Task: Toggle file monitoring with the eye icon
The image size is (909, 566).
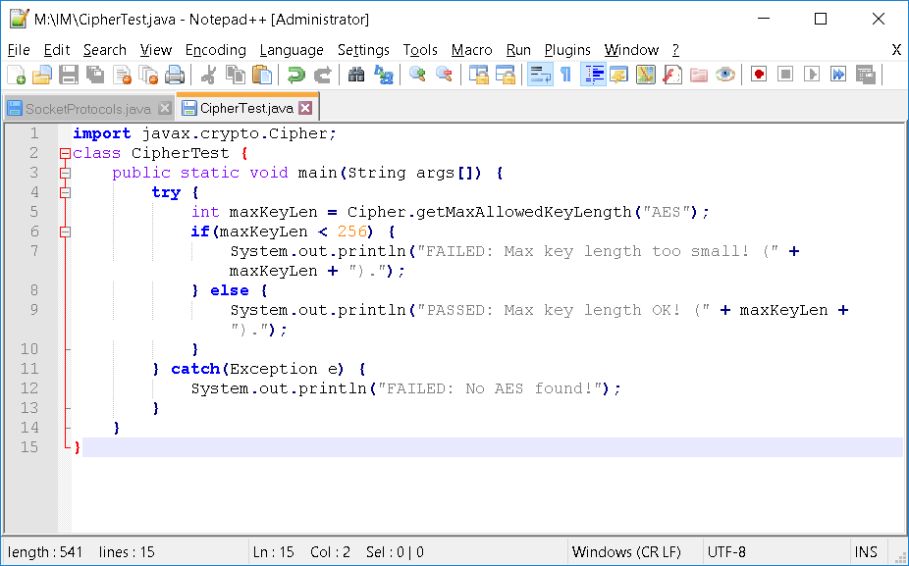Action: (724, 75)
